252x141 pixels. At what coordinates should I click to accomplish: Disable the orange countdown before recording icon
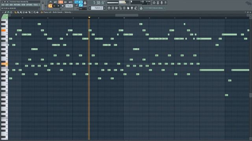(61, 2)
